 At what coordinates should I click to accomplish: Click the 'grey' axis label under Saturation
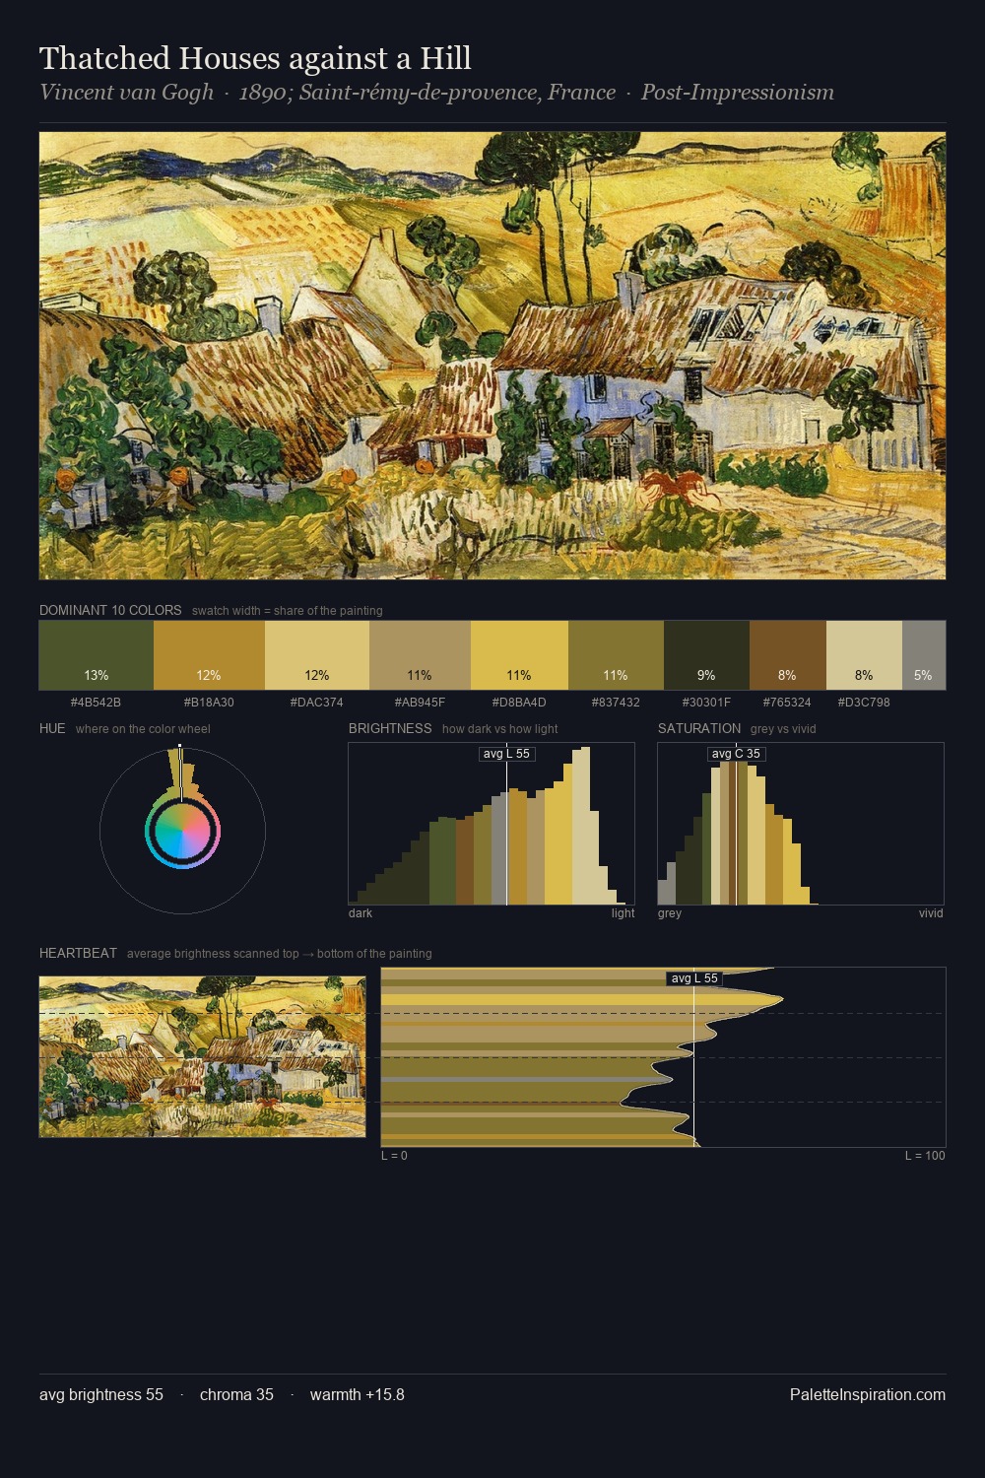point(670,913)
